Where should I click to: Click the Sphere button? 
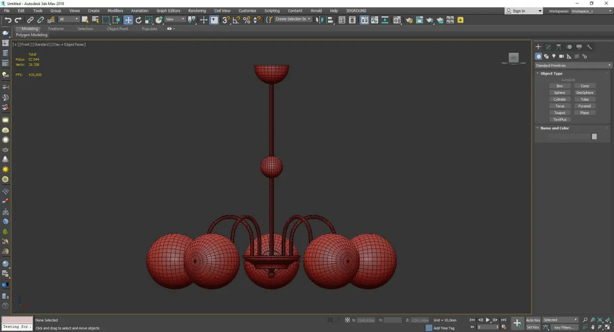coord(560,93)
